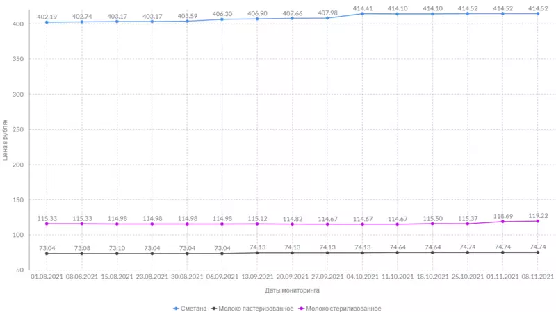The image size is (556, 312).
Task: Select the Сметана point labeled 402.19
Action: [x=47, y=22]
